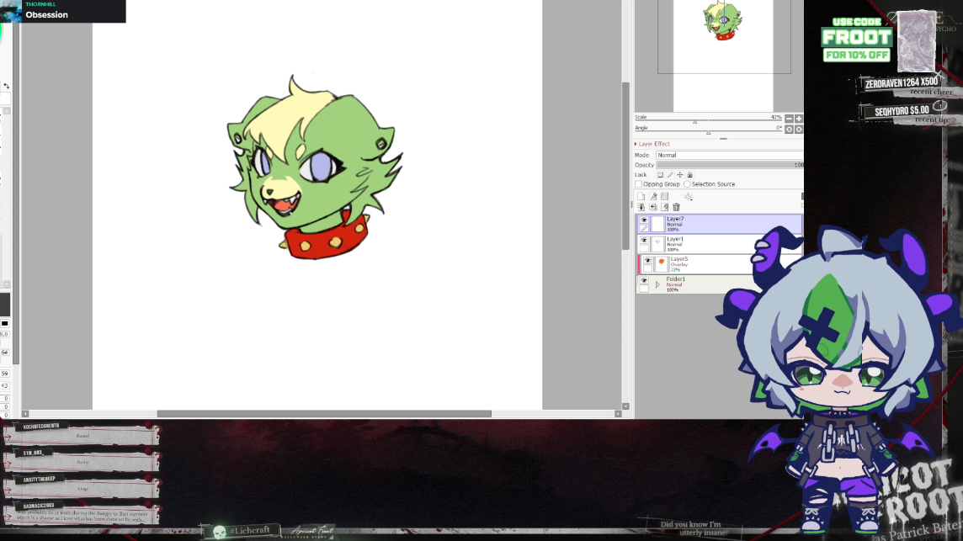Click the layer Opacity slider bar
The image size is (963, 541).
tap(730, 165)
